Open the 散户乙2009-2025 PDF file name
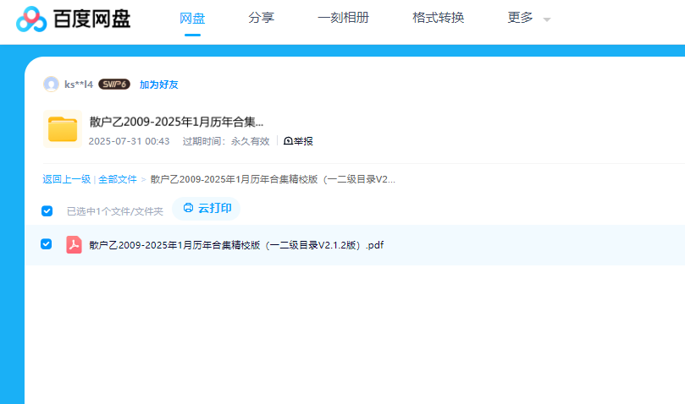 pyautogui.click(x=236, y=245)
